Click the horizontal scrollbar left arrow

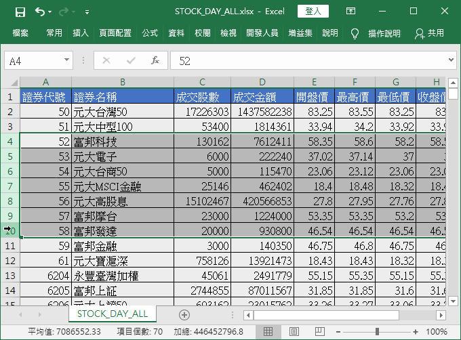coord(248,316)
